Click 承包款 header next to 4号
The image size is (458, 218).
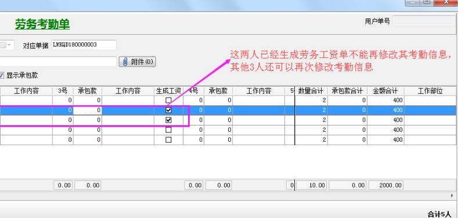coord(218,91)
